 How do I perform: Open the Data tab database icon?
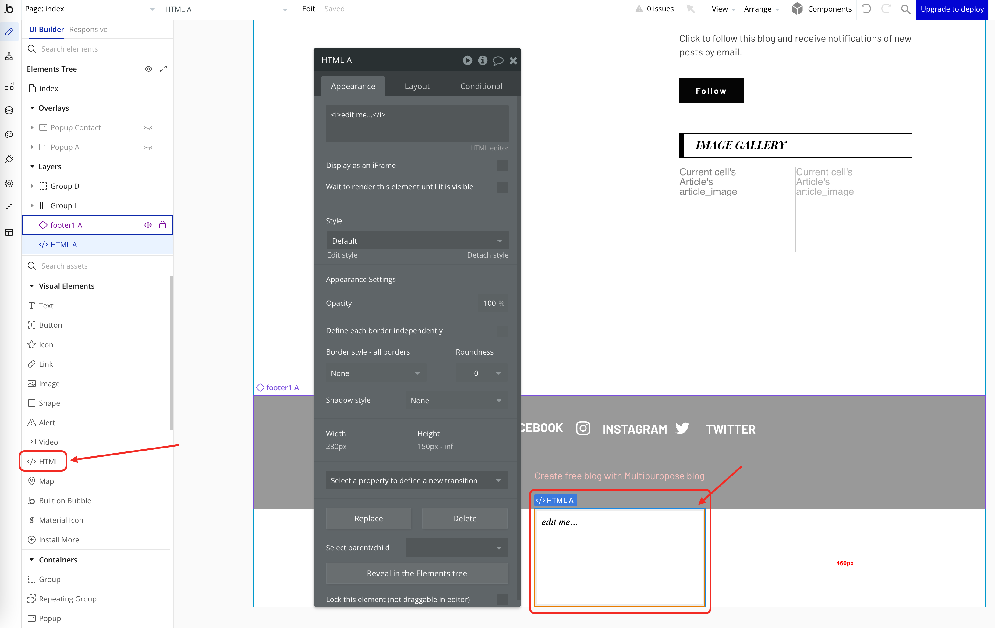click(x=9, y=110)
